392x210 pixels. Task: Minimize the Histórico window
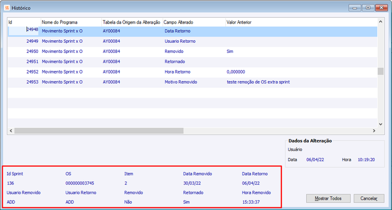355,8
